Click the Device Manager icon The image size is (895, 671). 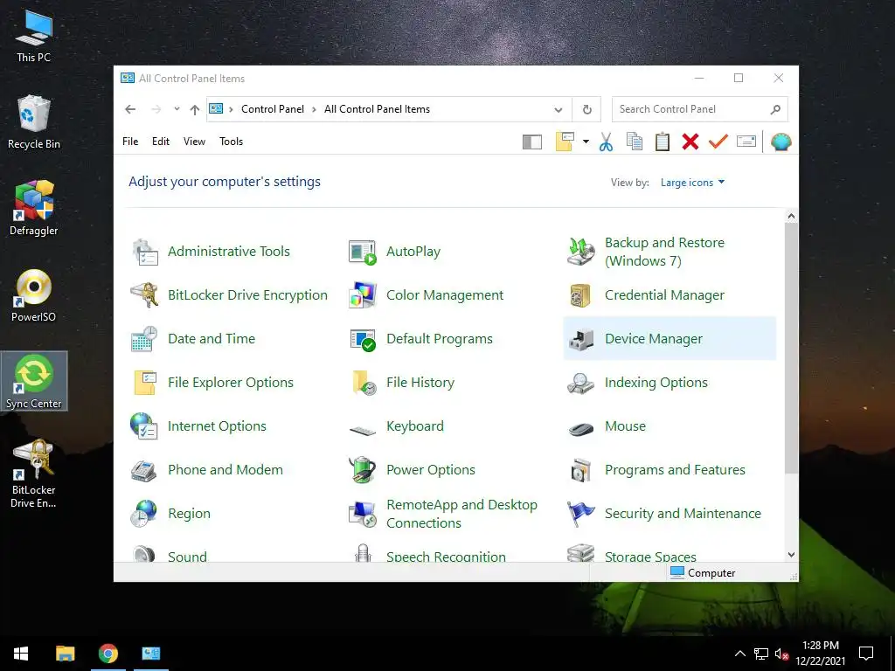click(581, 340)
